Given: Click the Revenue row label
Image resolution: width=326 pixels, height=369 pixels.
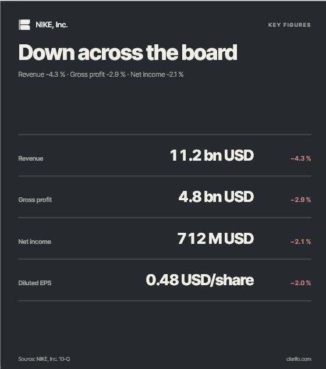Looking at the screenshot, I should [31, 158].
